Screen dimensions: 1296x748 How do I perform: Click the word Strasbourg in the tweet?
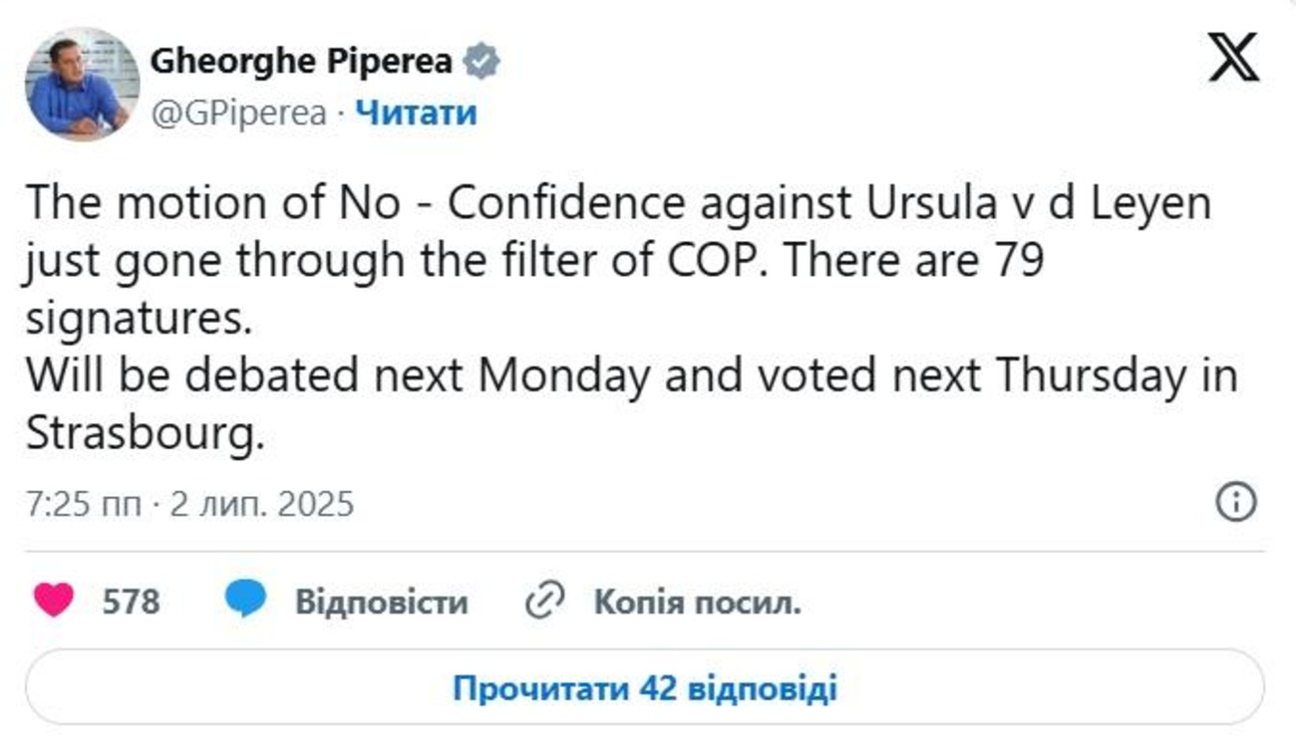145,433
